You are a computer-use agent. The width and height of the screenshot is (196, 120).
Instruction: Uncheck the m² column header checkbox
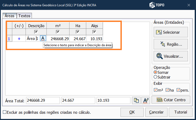(58, 32)
